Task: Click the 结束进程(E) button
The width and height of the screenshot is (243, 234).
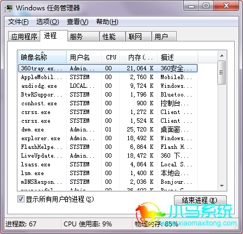Action: click(x=200, y=200)
